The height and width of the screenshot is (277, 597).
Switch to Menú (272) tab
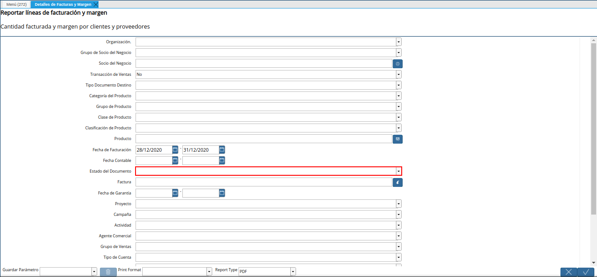coord(16,4)
